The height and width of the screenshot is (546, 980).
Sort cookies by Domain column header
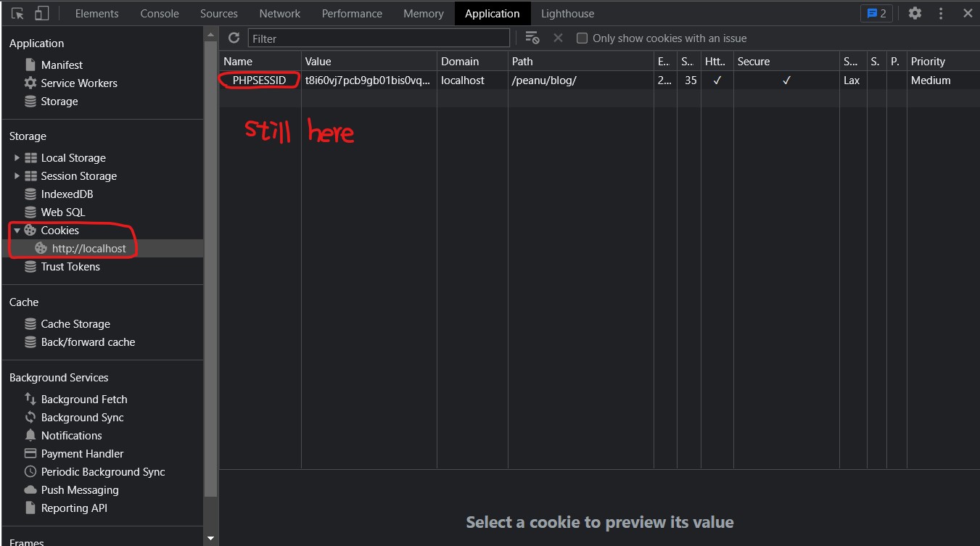[472, 61]
